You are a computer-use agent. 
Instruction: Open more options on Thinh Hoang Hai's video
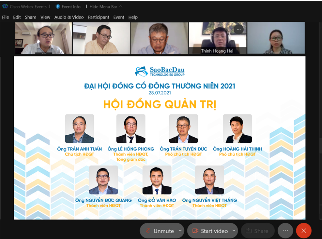point(238,29)
